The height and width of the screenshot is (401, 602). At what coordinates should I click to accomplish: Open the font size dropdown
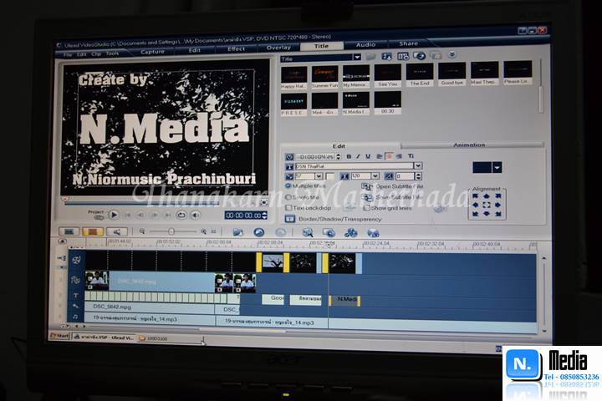(319, 176)
